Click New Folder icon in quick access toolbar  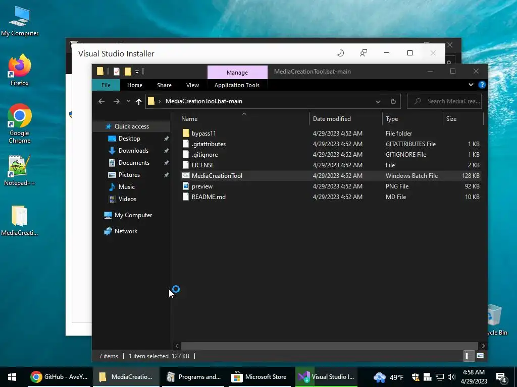click(128, 72)
